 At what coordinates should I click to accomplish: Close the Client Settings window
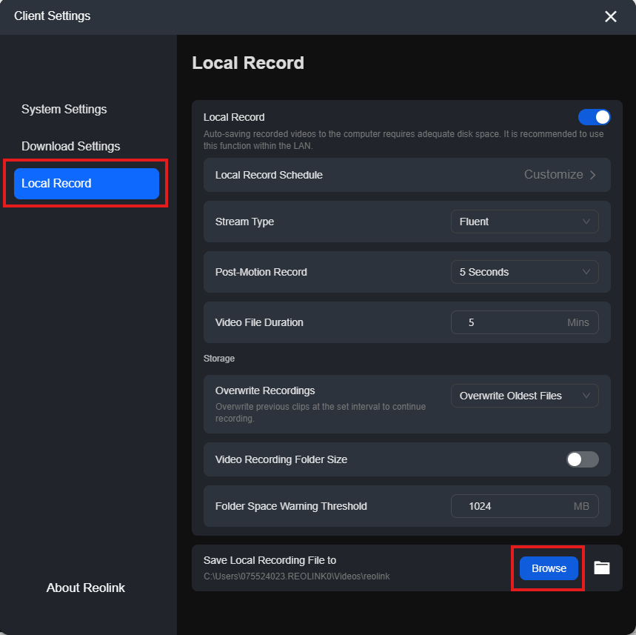click(x=610, y=16)
